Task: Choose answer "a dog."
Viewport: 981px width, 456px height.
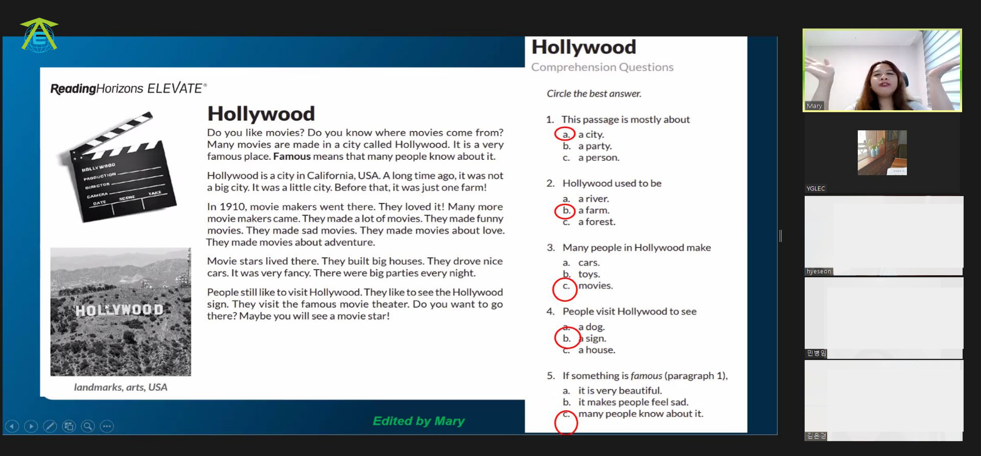Action: [x=591, y=327]
